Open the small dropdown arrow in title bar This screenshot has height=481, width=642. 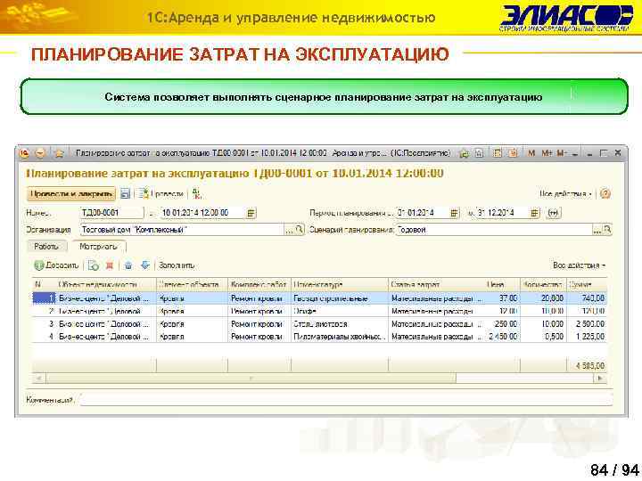coord(575,154)
